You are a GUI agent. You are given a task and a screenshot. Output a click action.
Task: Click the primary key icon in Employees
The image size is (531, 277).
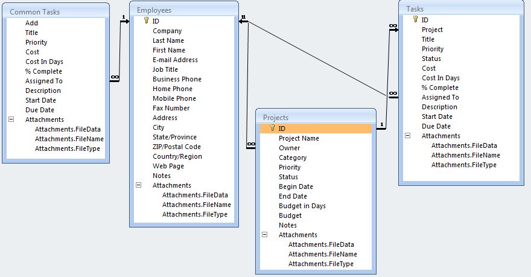click(x=146, y=21)
